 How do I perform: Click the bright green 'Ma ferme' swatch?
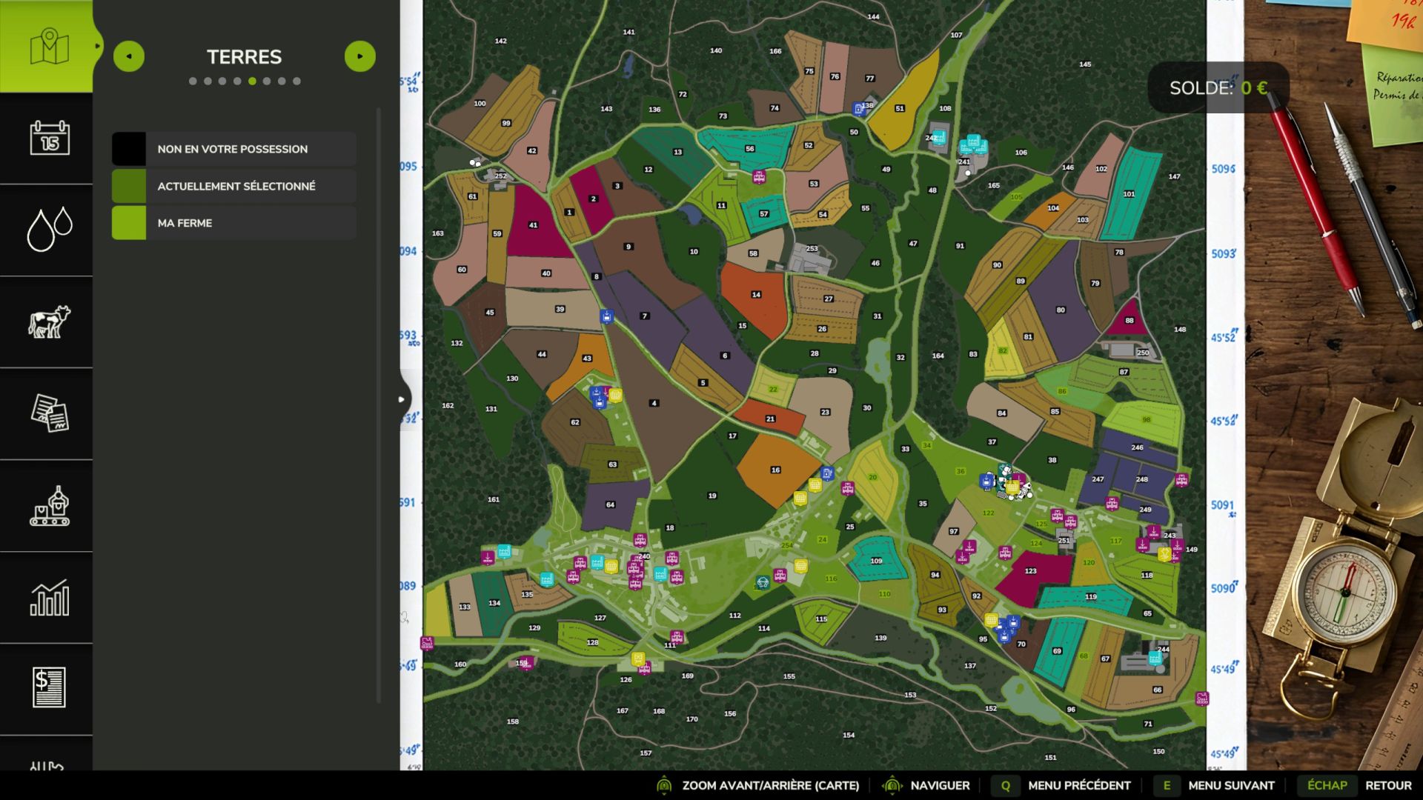click(x=129, y=223)
